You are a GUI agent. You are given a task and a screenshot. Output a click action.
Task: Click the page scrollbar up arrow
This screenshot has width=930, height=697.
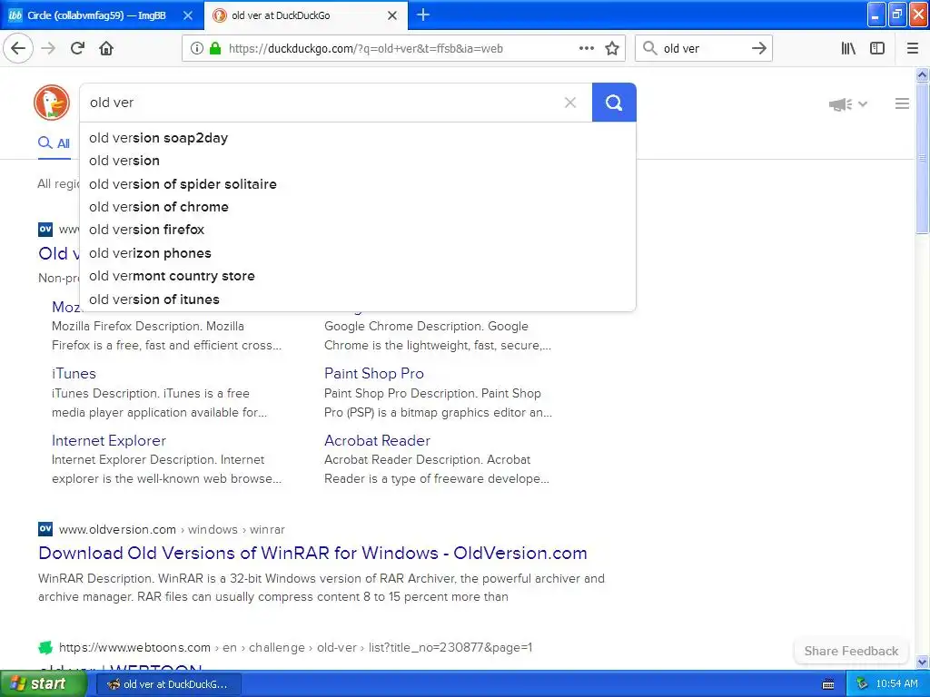tap(922, 75)
